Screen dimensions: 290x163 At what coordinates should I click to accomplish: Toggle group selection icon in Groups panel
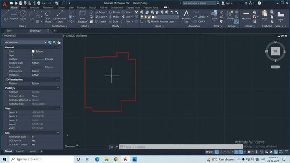click(237, 22)
